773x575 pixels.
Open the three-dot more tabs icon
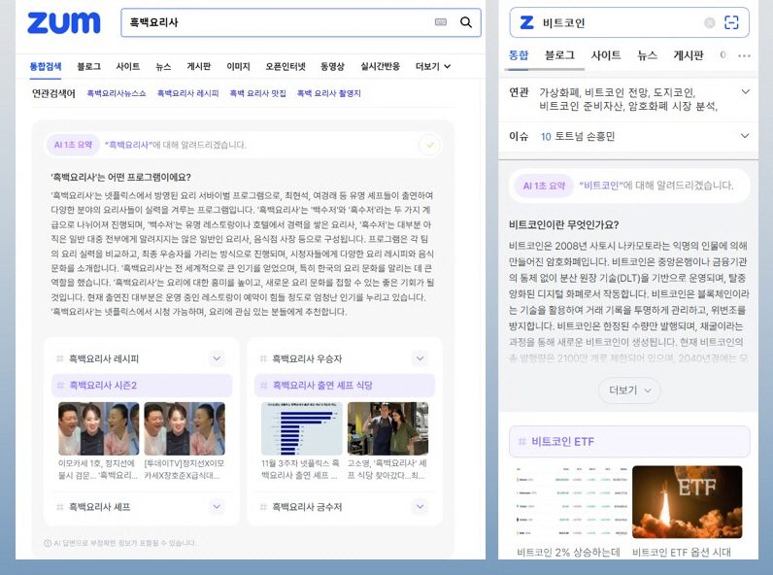[x=744, y=55]
